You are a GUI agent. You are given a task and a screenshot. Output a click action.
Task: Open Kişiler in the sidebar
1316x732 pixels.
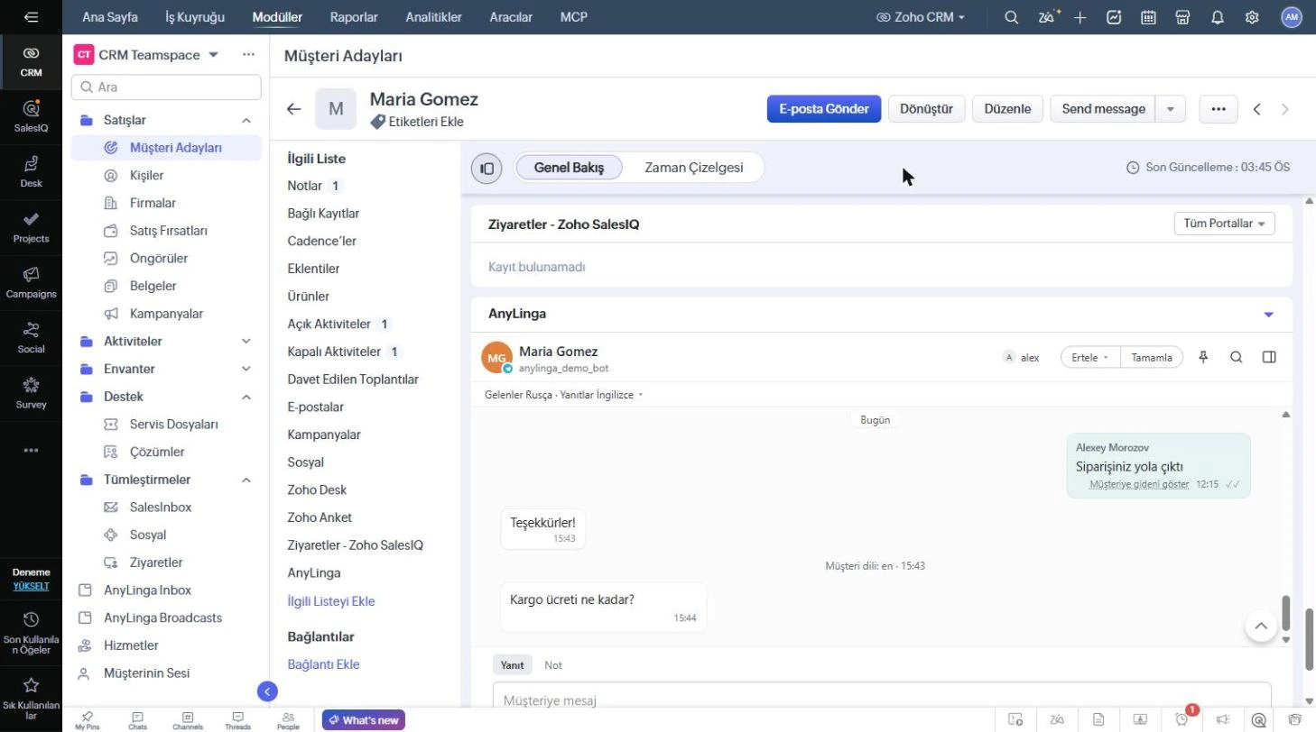[x=146, y=175]
